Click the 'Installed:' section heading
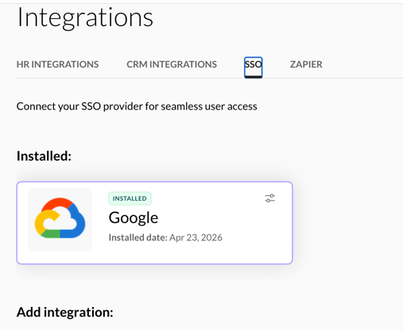Image resolution: width=403 pixels, height=330 pixels. 44,155
